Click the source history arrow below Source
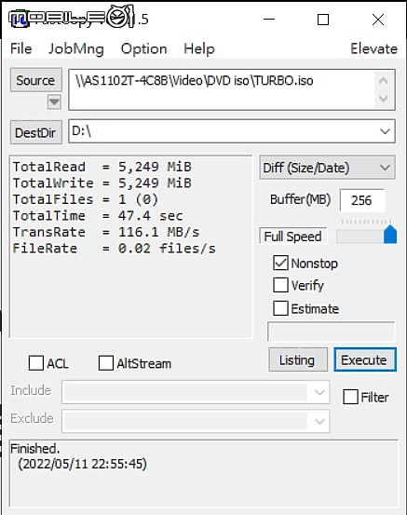Viewport: 407px width, 515px height. click(x=54, y=102)
